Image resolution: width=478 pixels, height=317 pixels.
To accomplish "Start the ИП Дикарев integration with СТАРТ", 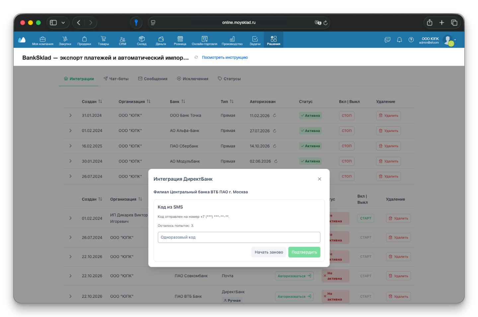I will [366, 218].
